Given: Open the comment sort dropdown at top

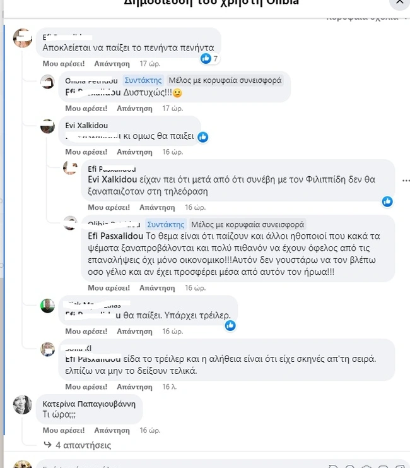Looking at the screenshot, I should pos(366,18).
